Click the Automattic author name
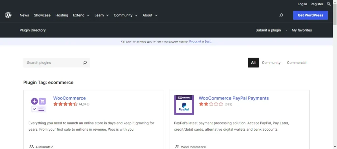 click(44, 147)
